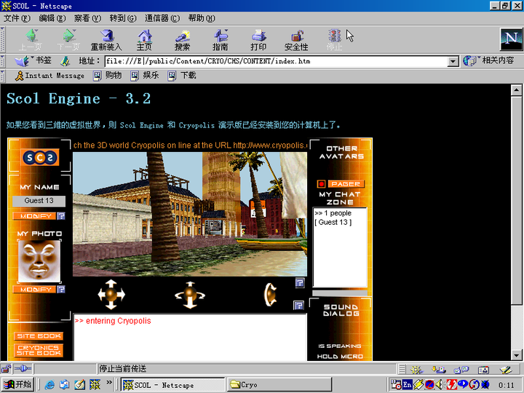
Task: Toggle the red Pager indicator box
Action: point(321,184)
